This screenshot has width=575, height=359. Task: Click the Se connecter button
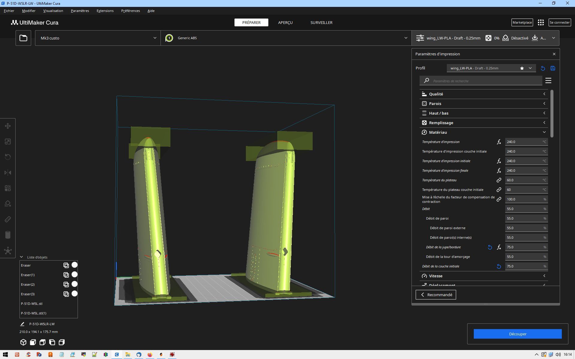559,22
